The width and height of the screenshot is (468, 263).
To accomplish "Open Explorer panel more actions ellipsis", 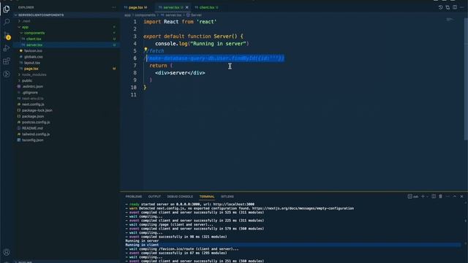I will tap(114, 7).
